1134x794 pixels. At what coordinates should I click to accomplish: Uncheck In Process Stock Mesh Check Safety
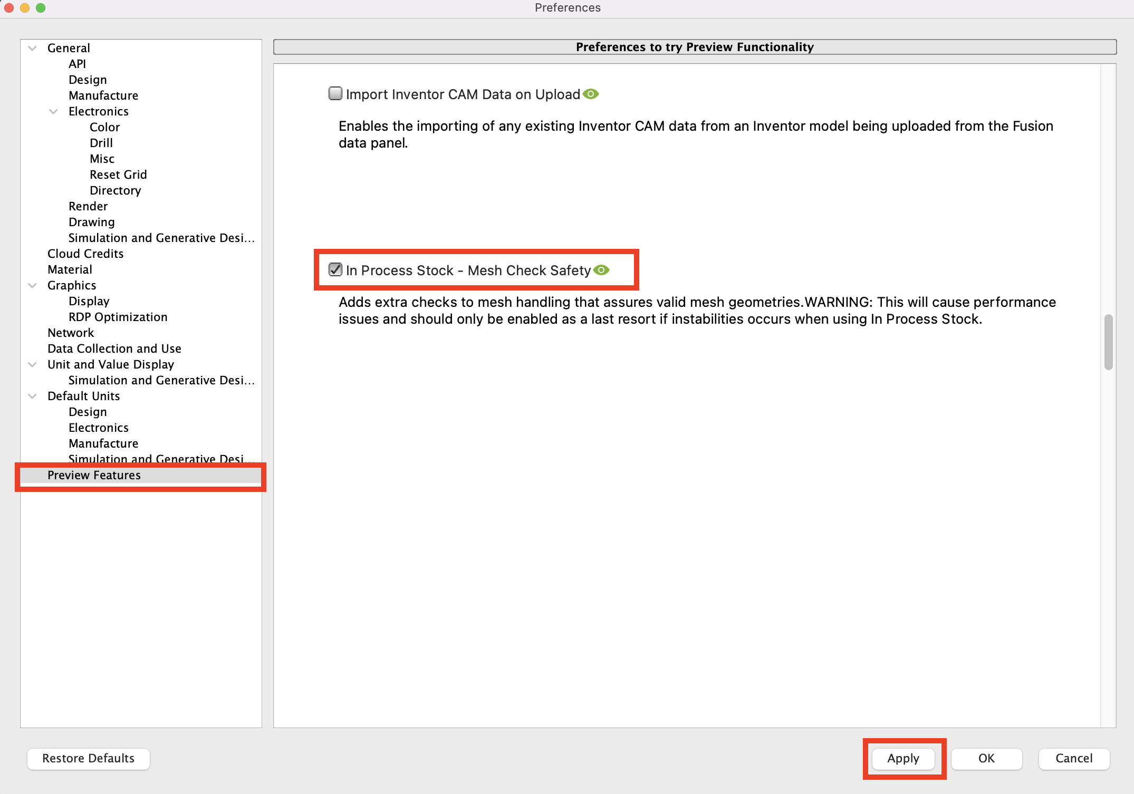335,270
